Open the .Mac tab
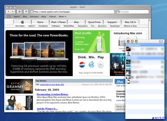The image size is (167, 121). (76, 22)
